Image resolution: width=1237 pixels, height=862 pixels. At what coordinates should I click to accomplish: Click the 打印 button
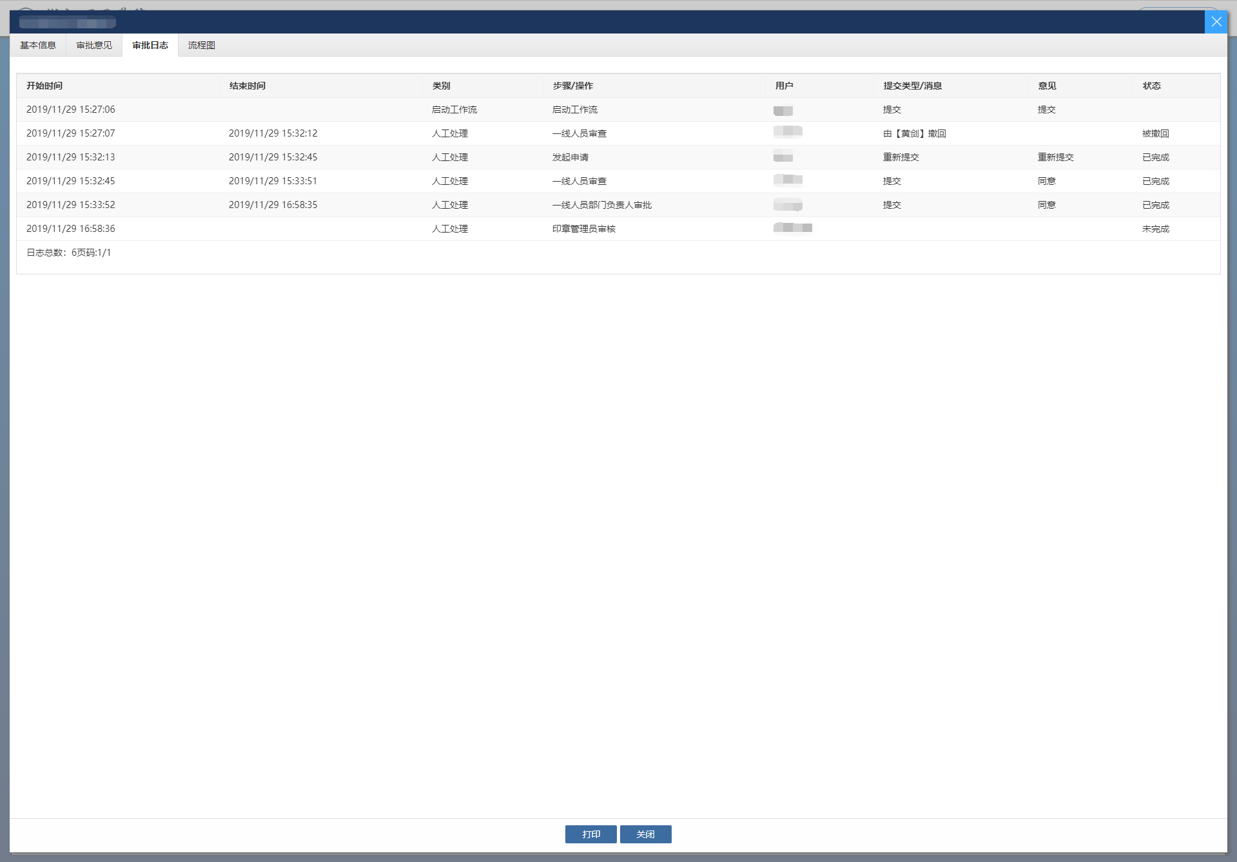click(x=591, y=834)
